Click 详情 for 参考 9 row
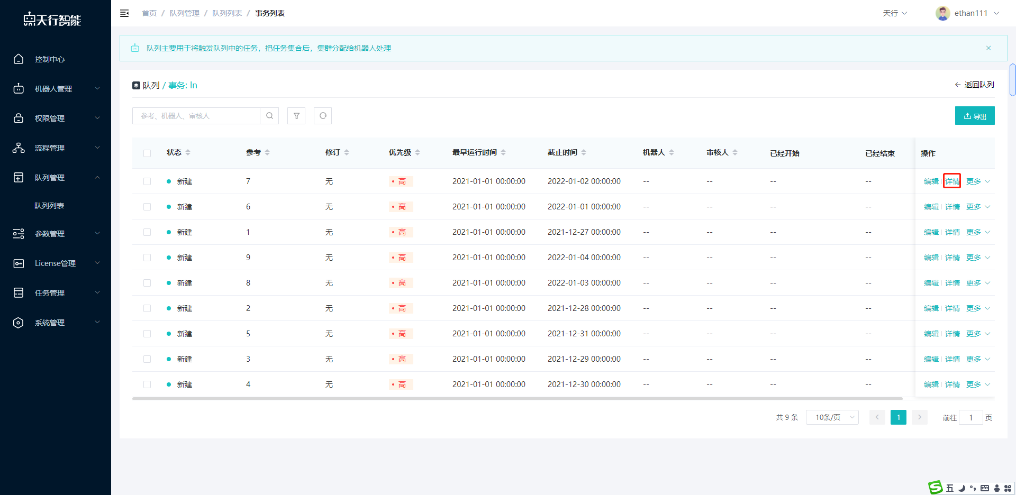Viewport: 1016px width, 495px height. tap(952, 258)
